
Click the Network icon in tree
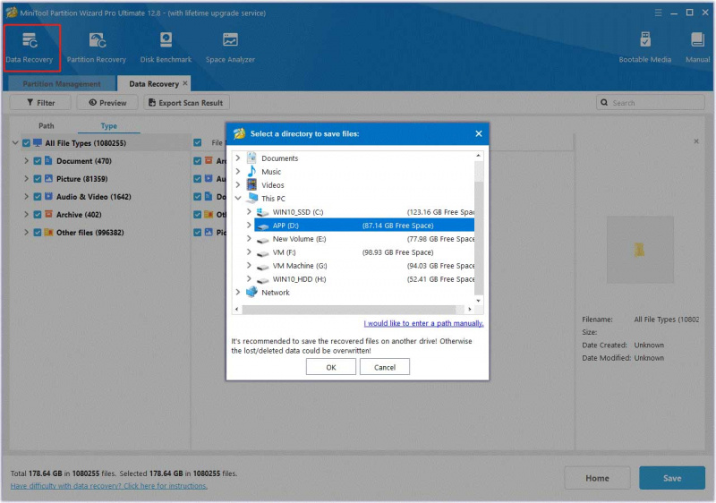[x=251, y=292]
